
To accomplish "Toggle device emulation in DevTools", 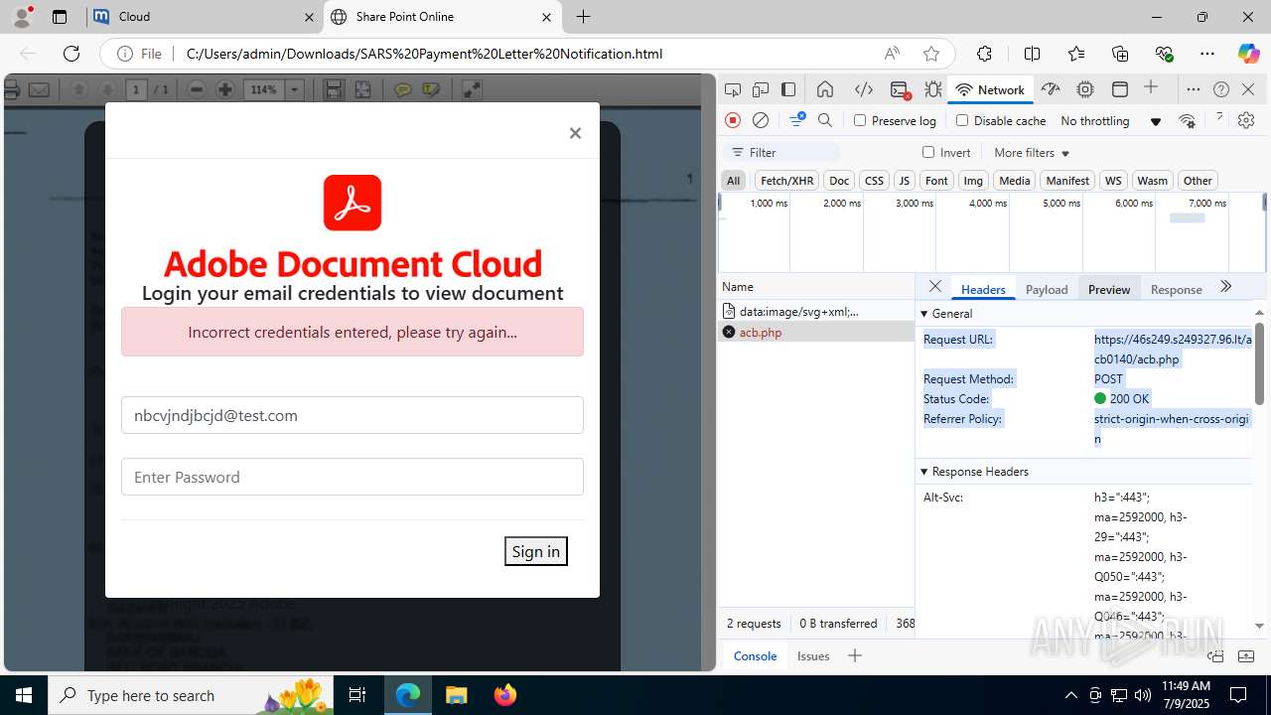I will coord(761,89).
